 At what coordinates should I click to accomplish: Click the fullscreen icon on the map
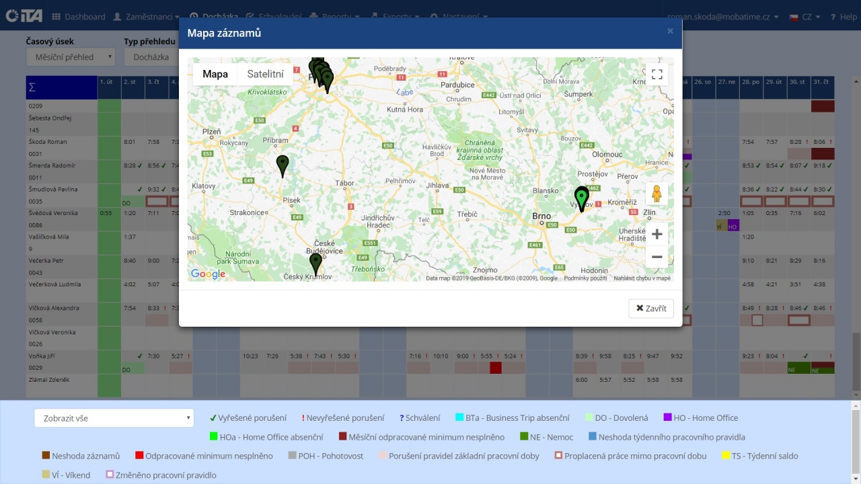click(x=657, y=74)
